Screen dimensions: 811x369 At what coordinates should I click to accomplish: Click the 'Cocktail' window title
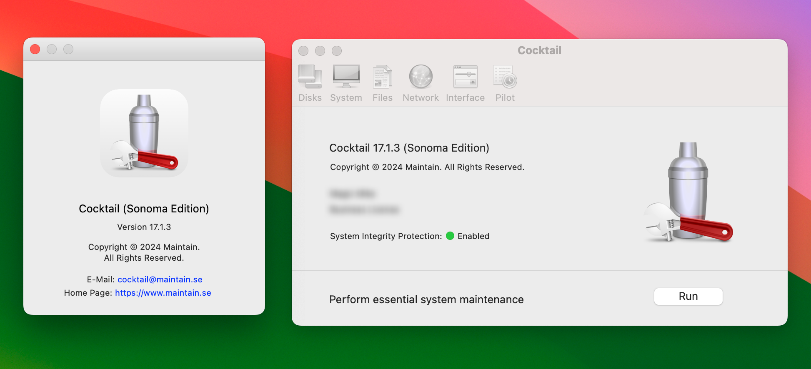pos(539,50)
